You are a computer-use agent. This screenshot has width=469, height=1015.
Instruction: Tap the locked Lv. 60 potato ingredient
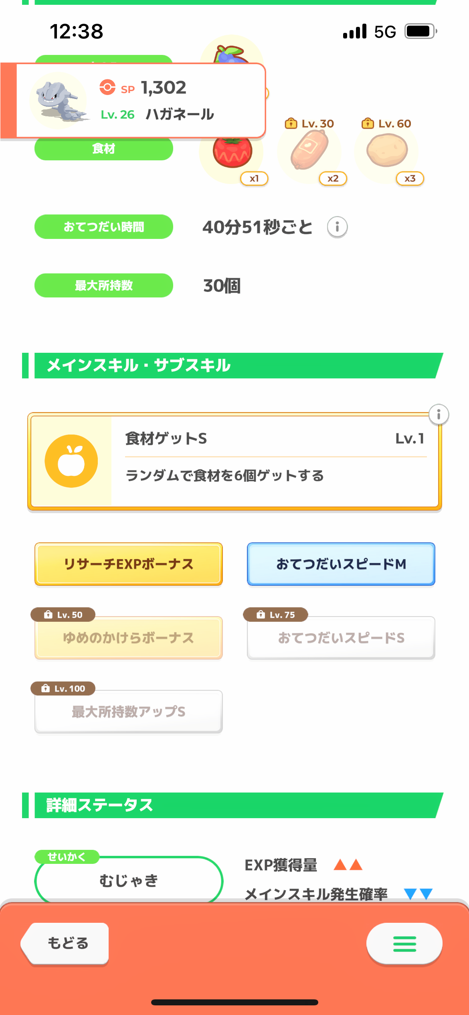pos(387,150)
